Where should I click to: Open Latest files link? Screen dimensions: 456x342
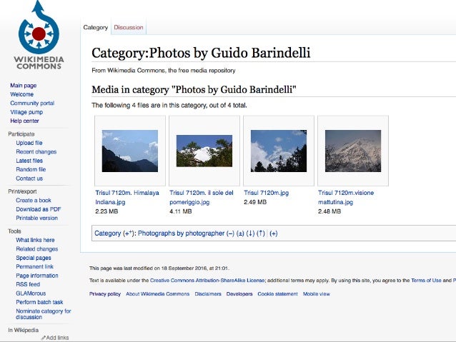pyautogui.click(x=29, y=161)
